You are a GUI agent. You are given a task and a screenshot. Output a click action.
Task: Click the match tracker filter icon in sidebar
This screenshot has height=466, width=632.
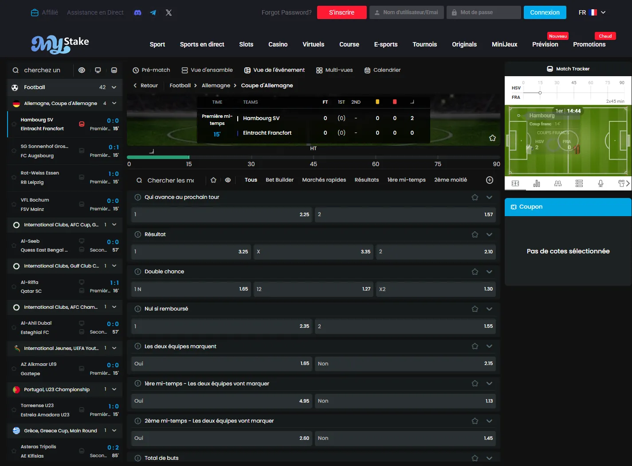click(114, 70)
